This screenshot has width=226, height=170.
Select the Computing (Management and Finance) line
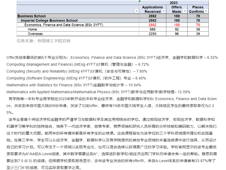click(78, 64)
